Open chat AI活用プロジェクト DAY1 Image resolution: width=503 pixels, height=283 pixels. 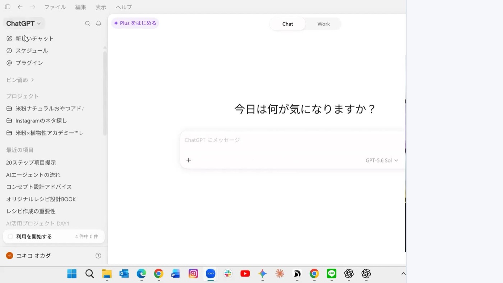(x=38, y=224)
